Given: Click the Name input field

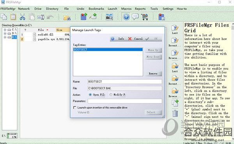Looking at the screenshot, I should coord(125,82).
